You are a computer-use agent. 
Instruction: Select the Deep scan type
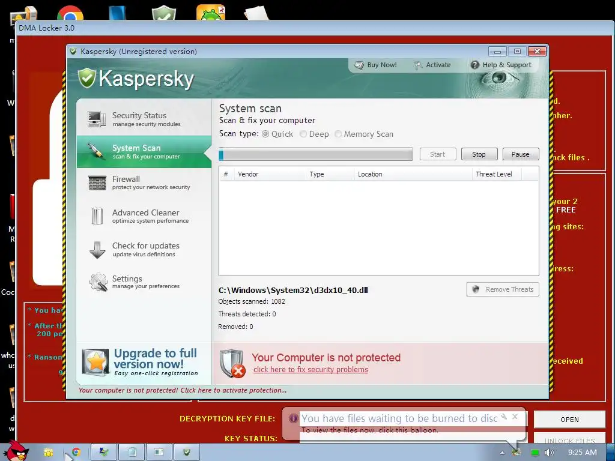coord(303,134)
